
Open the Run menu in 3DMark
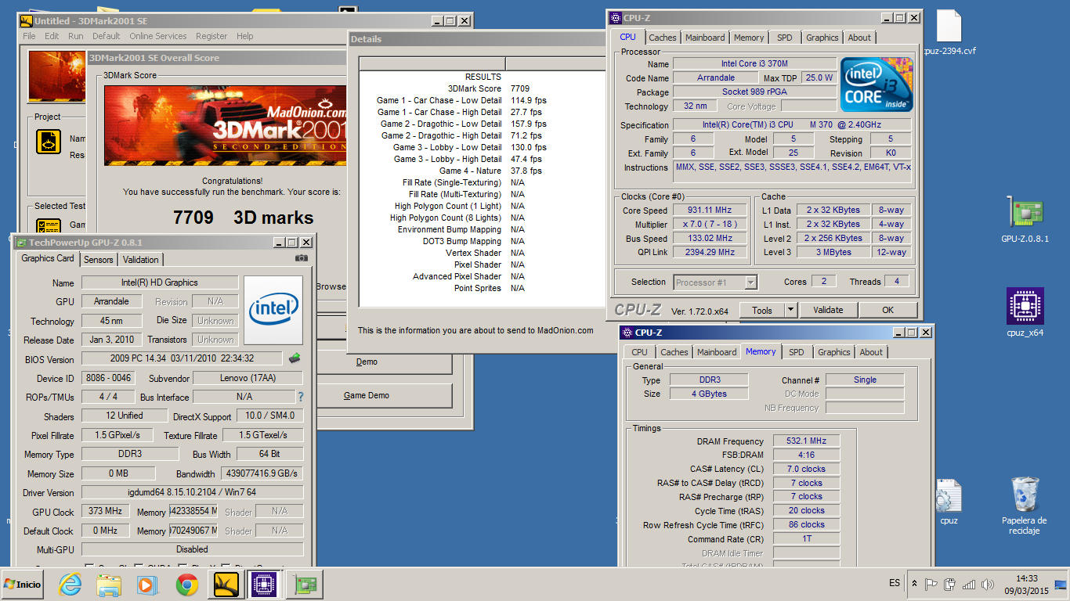click(76, 36)
